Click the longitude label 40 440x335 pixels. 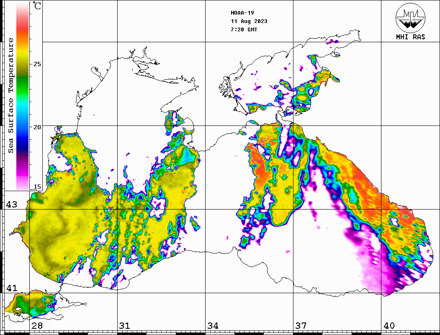(389, 325)
